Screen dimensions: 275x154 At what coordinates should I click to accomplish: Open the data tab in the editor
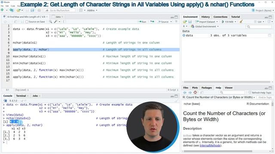[x=58, y=17]
